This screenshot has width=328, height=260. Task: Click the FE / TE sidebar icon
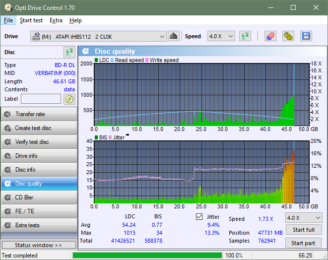tap(8, 211)
